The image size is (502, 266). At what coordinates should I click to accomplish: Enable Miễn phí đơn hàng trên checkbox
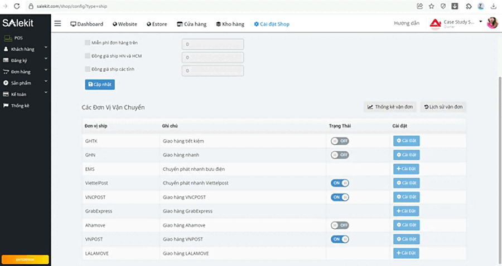(88, 42)
